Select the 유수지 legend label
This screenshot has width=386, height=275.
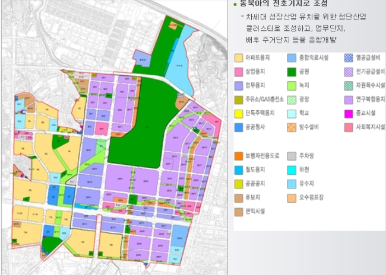(306, 184)
